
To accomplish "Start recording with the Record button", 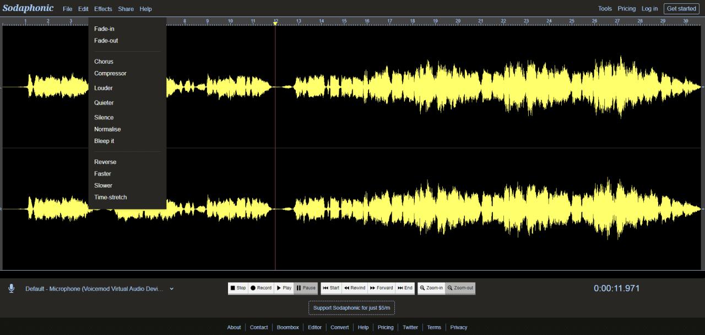I will [x=261, y=288].
